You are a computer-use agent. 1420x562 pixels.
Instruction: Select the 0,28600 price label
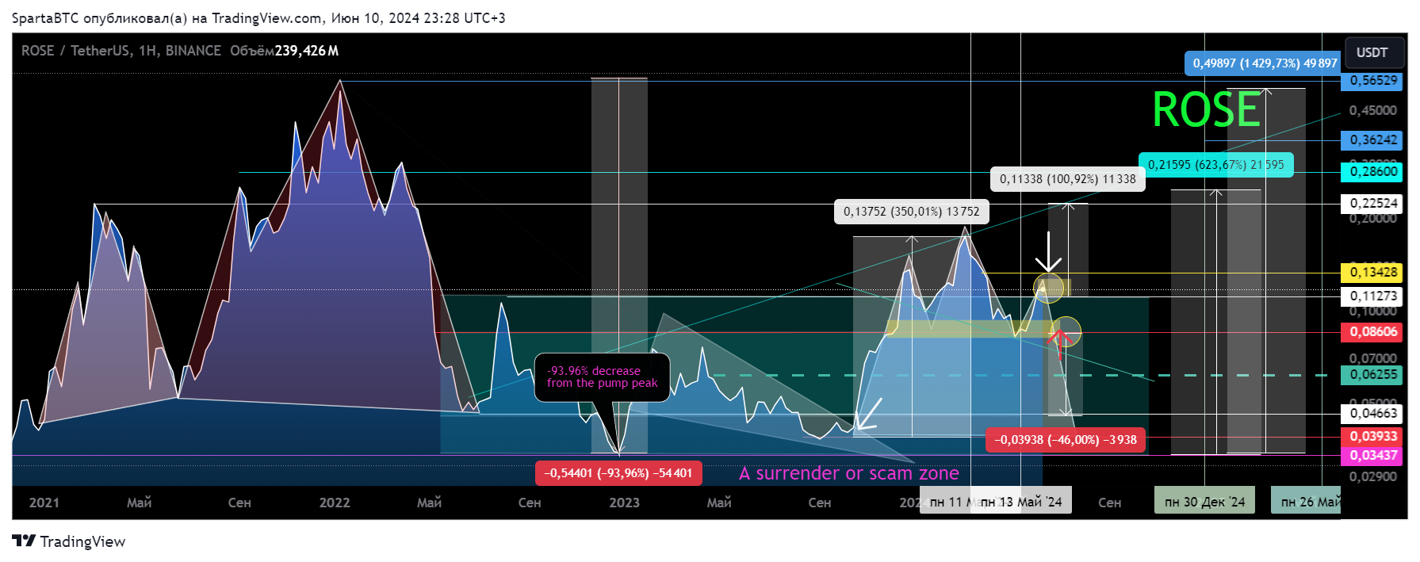point(1373,171)
